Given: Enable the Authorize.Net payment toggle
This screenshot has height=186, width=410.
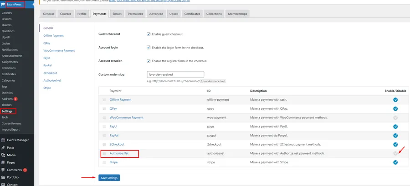Looking at the screenshot, I should (395, 153).
